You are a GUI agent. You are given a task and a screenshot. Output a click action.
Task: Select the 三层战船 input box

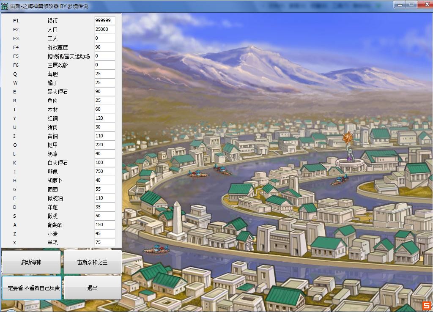tap(104, 65)
